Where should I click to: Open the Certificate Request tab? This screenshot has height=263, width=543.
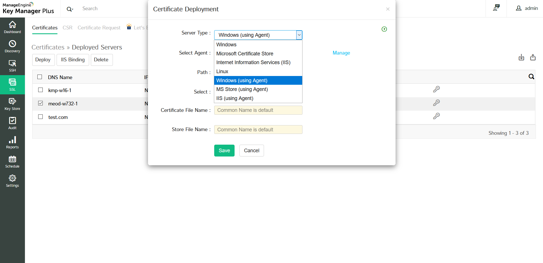coord(99,28)
